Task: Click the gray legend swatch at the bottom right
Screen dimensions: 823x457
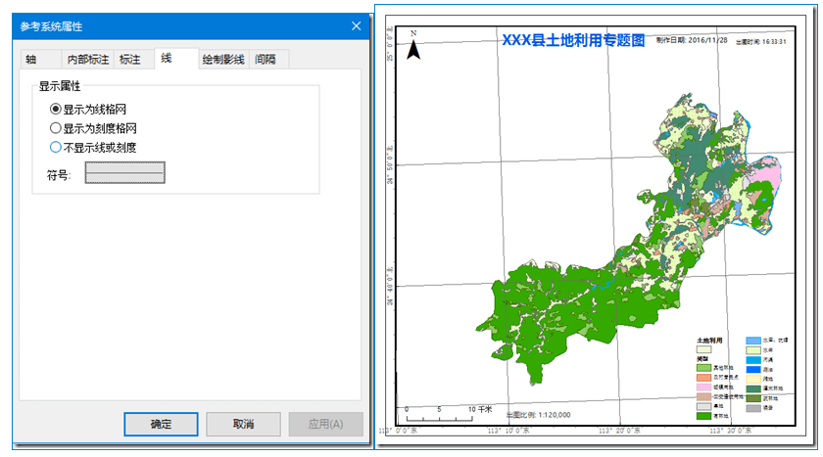Action: coord(755,407)
